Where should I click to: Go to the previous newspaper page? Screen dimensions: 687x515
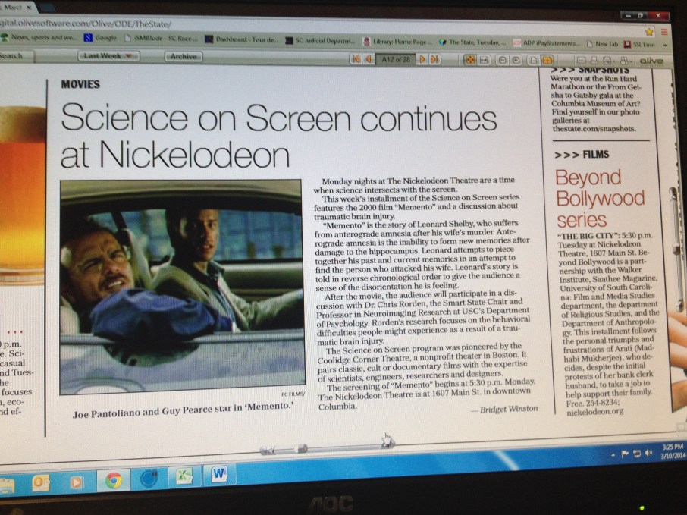coord(368,58)
